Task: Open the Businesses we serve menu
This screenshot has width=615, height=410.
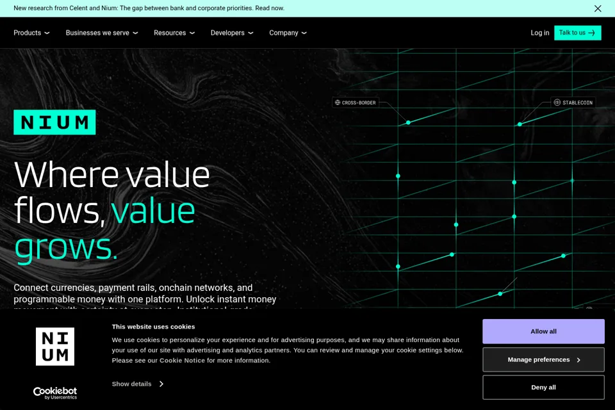Action: pyautogui.click(x=102, y=33)
